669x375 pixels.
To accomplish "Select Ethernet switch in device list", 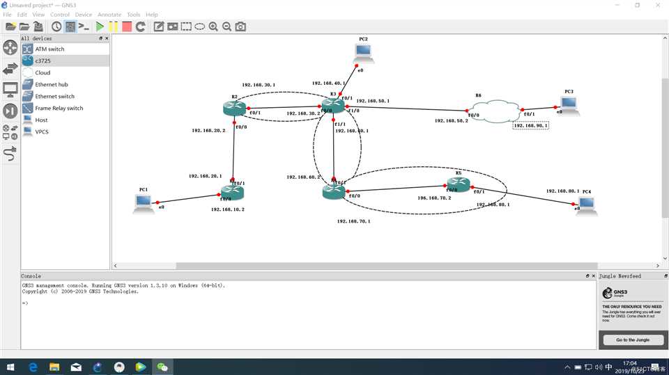I will point(66,96).
